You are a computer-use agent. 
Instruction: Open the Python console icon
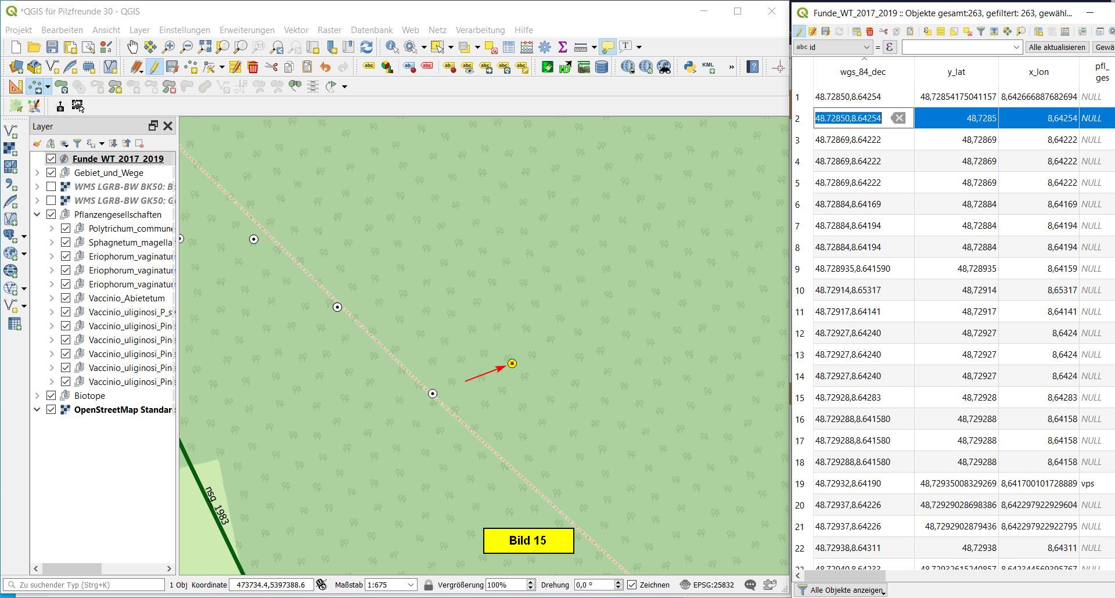coord(689,67)
